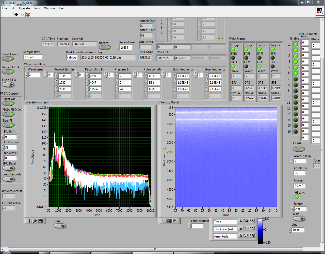Click the Run arrow in the toolbar
Viewport: 325px width, 254px height.
tap(16, 14)
